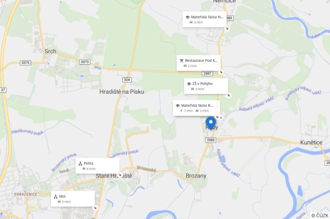This screenshot has width=330, height=219.
Task: Select the Pošta 4 min card
Action: click(98, 166)
